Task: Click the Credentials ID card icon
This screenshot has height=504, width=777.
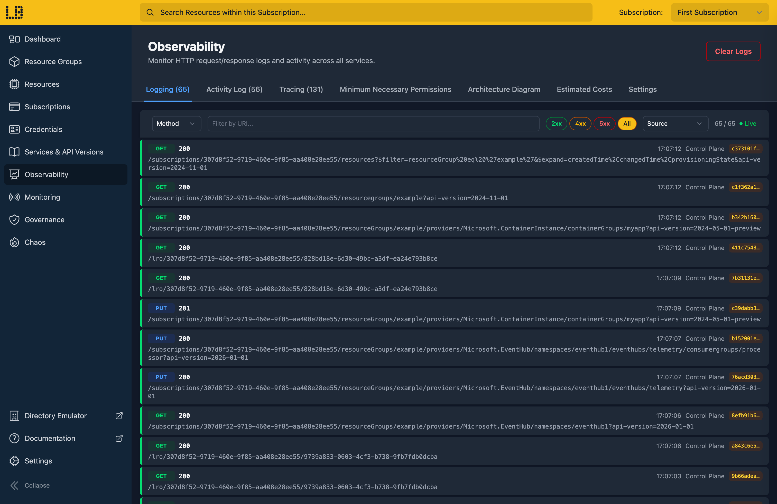Action: pyautogui.click(x=14, y=129)
